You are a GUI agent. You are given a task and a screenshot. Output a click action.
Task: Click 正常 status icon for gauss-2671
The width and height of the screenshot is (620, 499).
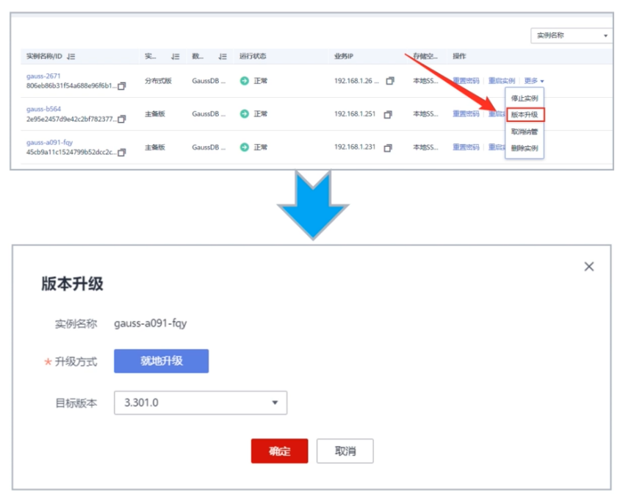point(245,81)
